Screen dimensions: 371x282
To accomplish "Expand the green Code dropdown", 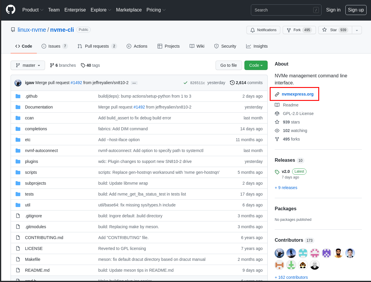I will 256,65.
